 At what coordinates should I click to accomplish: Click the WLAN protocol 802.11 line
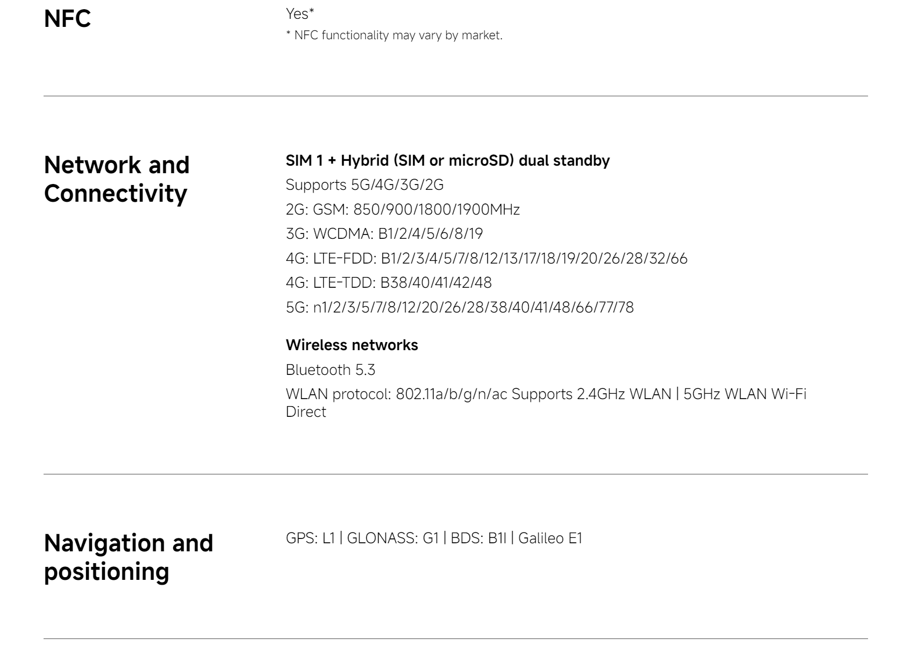(545, 394)
